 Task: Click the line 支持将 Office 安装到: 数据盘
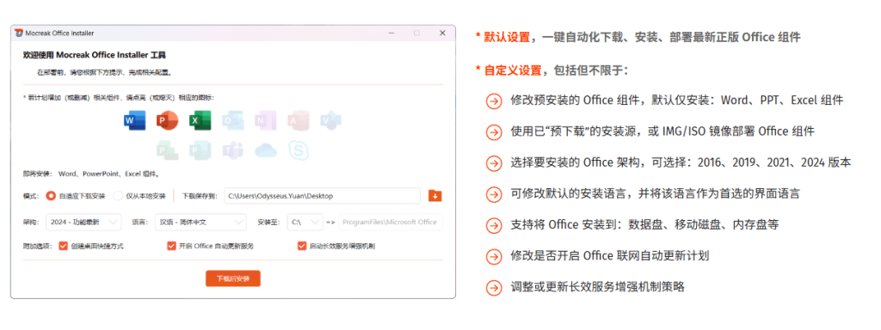[644, 225]
